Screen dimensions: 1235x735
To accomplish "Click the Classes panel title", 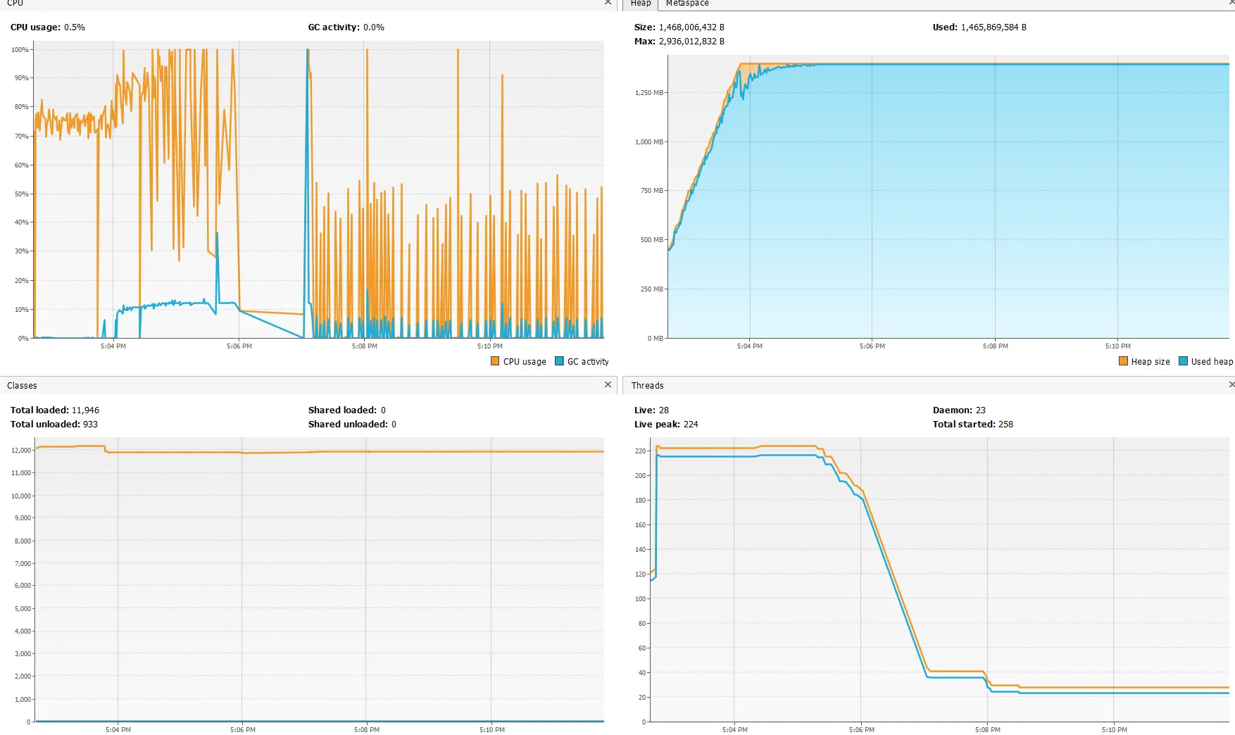I will point(22,386).
